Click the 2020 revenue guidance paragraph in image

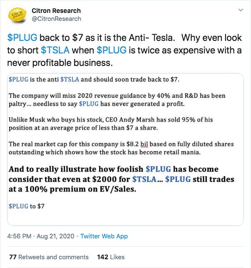(117, 100)
